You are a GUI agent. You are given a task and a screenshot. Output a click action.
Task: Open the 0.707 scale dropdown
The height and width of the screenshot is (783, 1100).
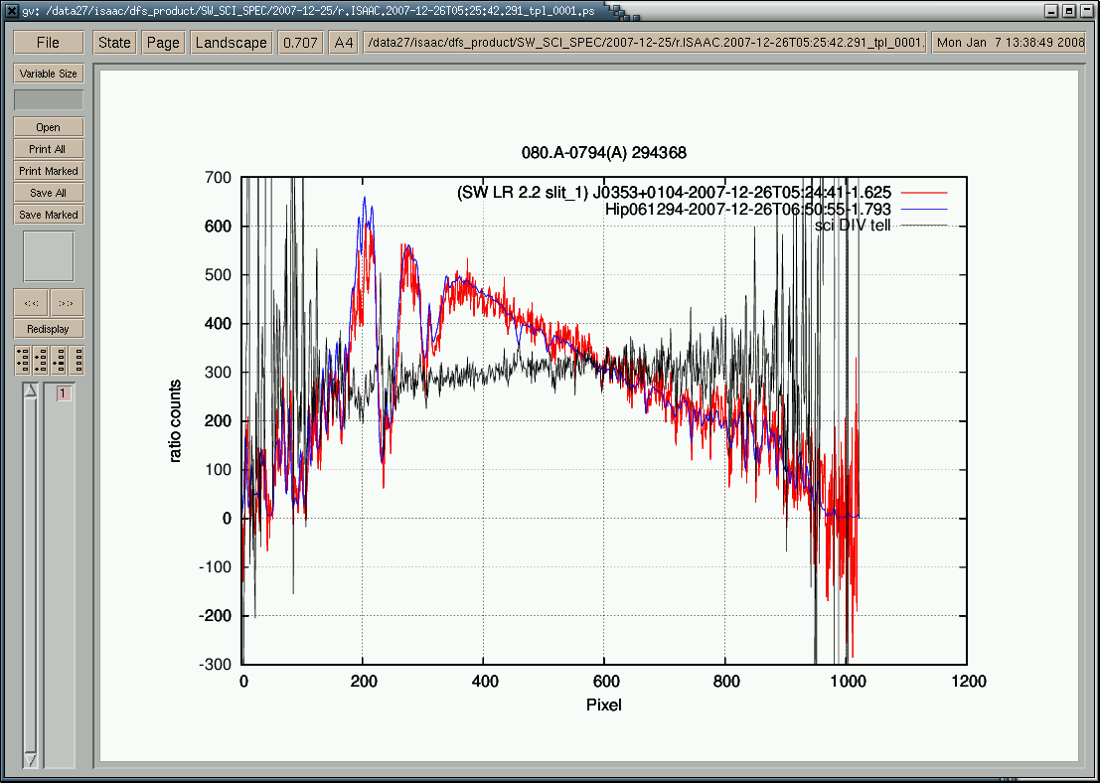point(300,43)
